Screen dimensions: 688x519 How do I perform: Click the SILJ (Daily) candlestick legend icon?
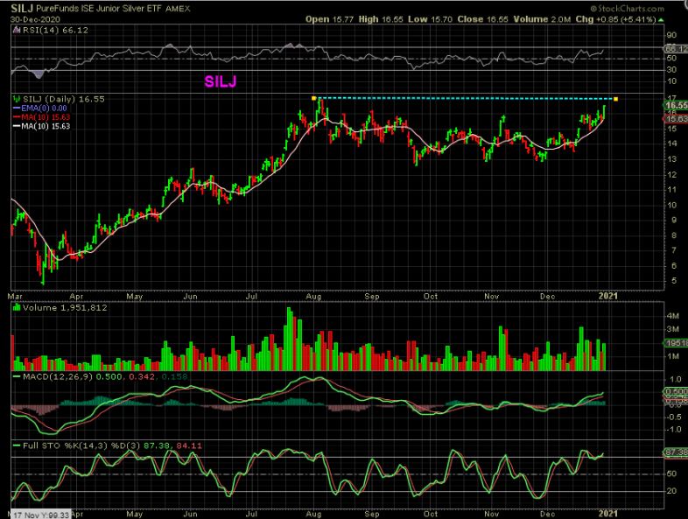(x=17, y=99)
